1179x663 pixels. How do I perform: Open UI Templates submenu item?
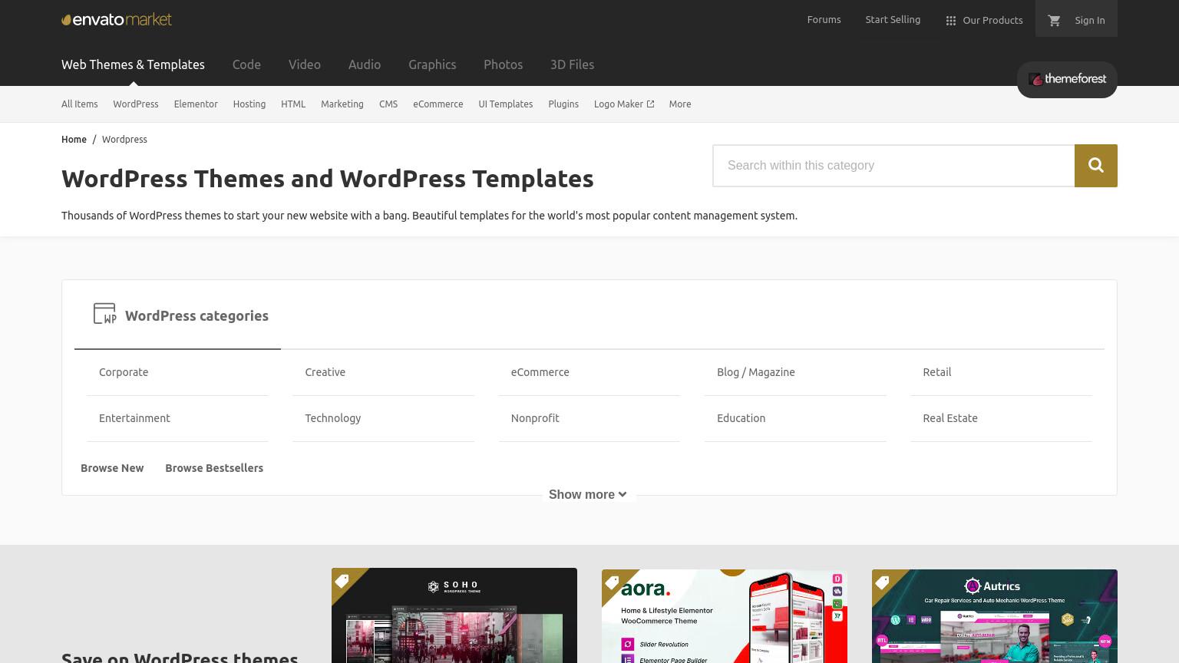click(x=506, y=104)
